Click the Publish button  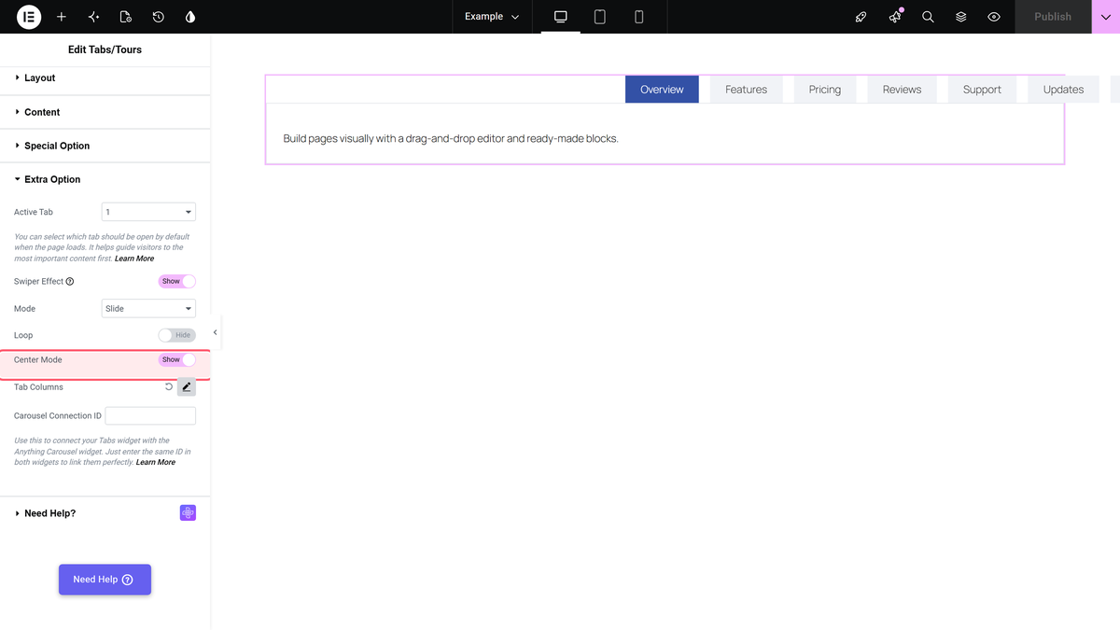coord(1053,17)
